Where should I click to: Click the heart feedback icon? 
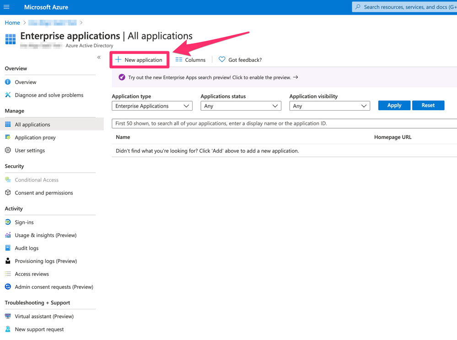pyautogui.click(x=222, y=59)
